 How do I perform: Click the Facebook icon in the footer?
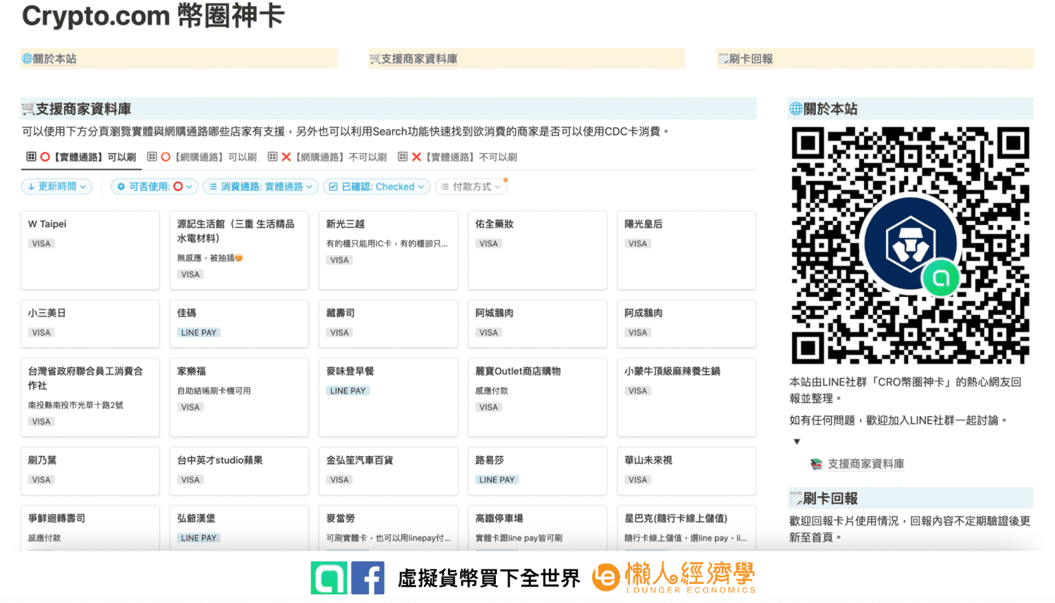click(x=368, y=578)
